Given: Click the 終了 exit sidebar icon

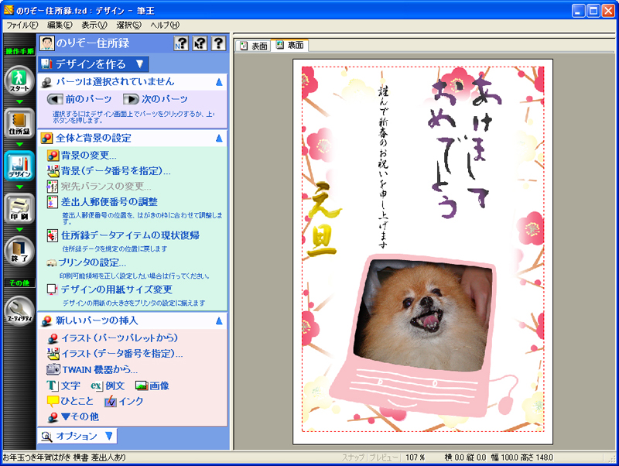Looking at the screenshot, I should tap(19, 251).
